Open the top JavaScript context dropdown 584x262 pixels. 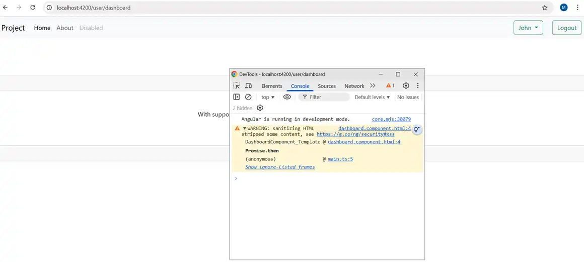click(267, 97)
